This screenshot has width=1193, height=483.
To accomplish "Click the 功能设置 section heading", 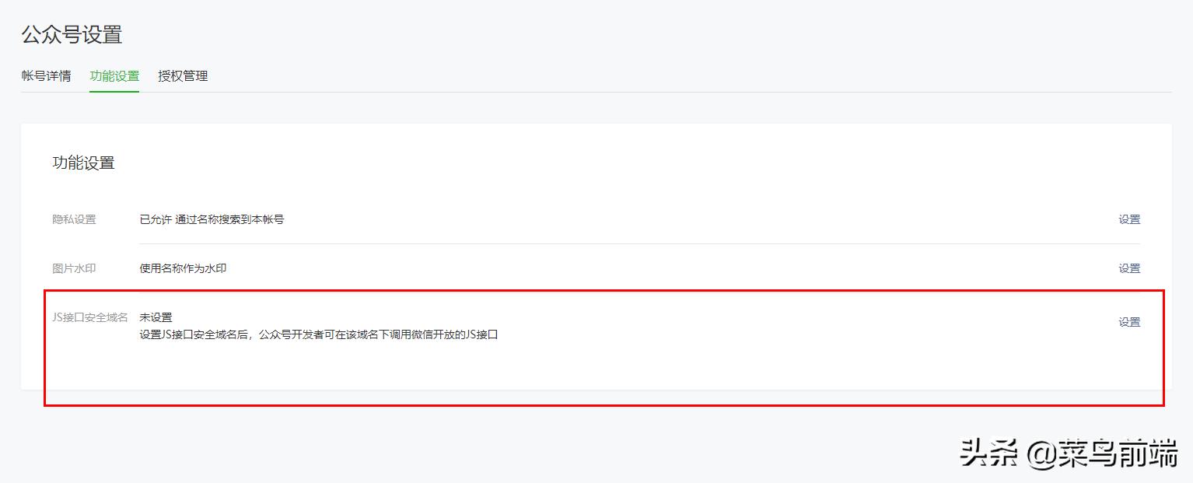I will pos(84,163).
